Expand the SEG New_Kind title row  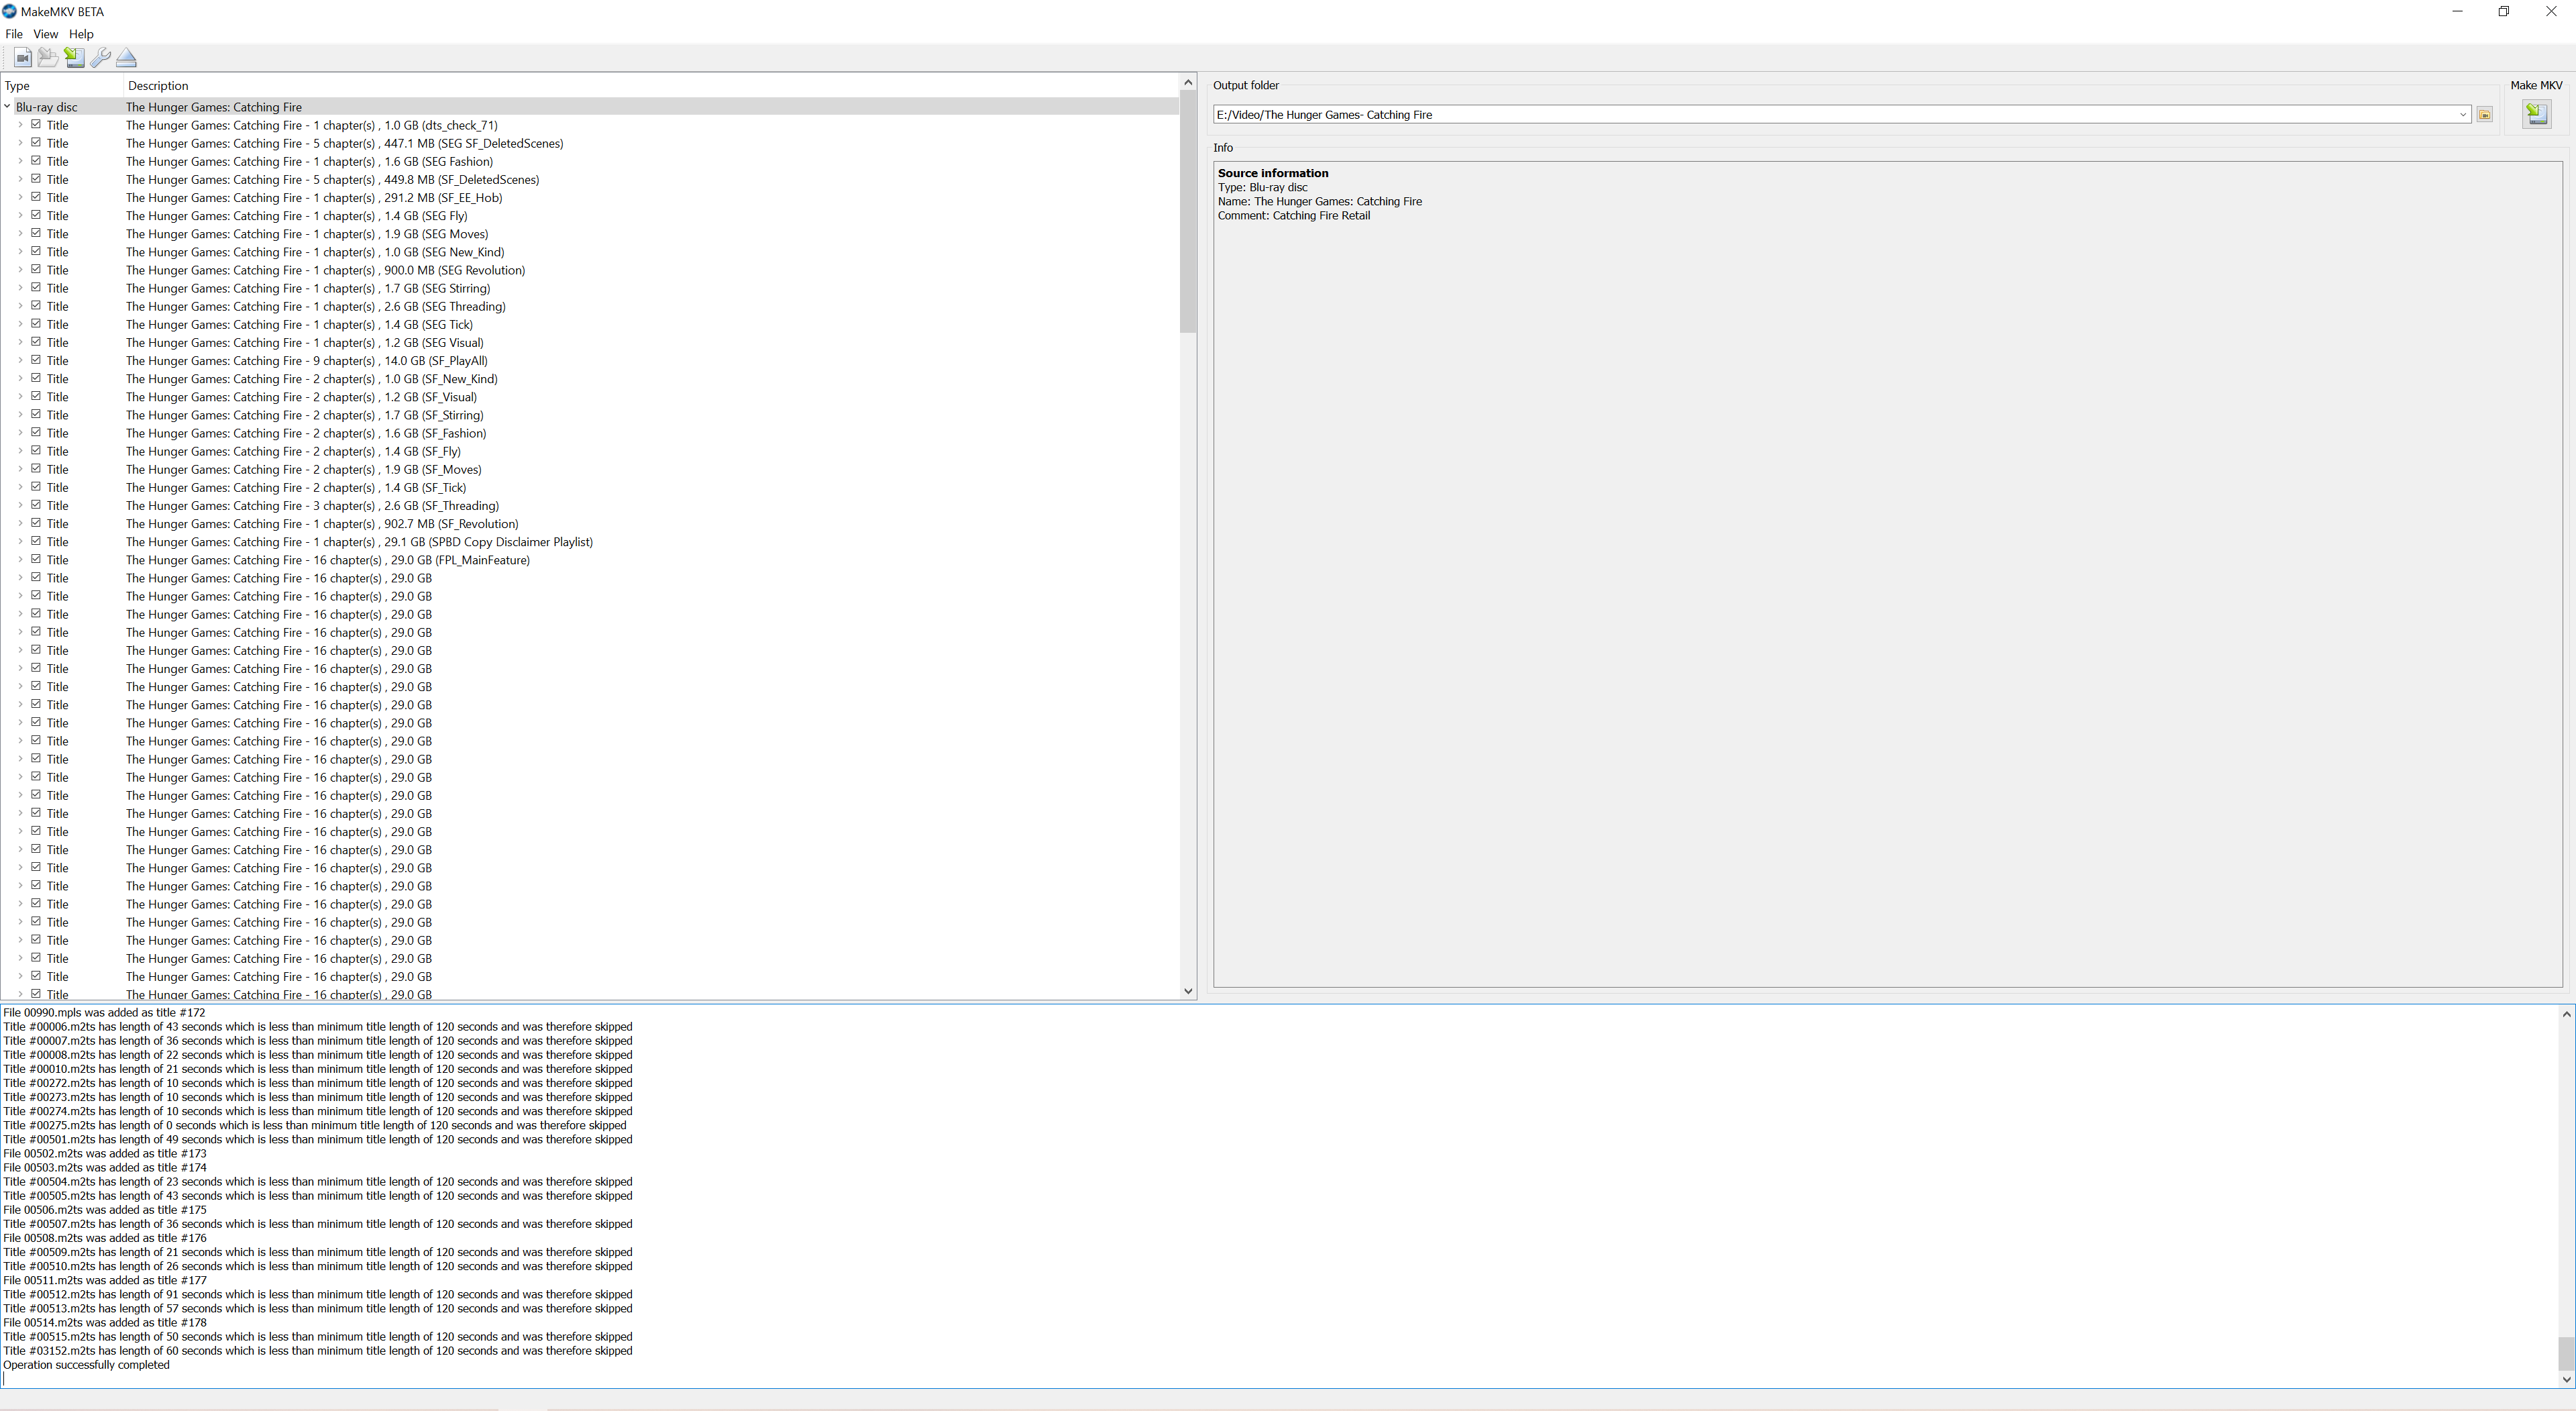tap(20, 251)
